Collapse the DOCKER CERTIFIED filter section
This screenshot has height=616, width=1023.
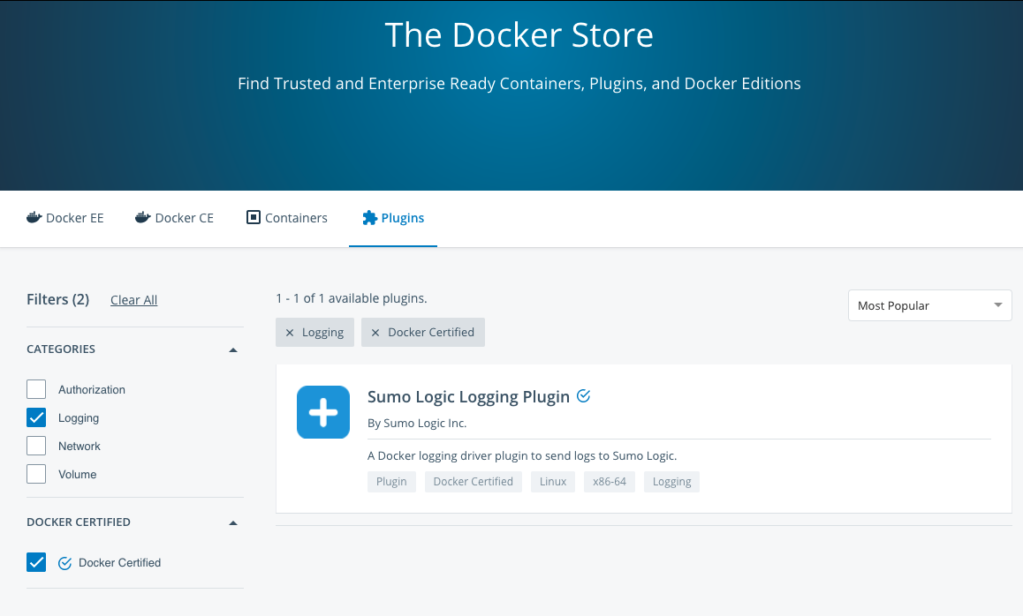[233, 522]
